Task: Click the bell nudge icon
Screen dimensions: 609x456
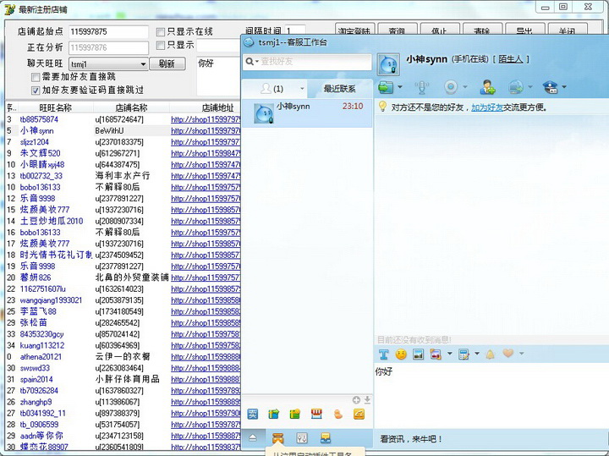Action: point(491,354)
